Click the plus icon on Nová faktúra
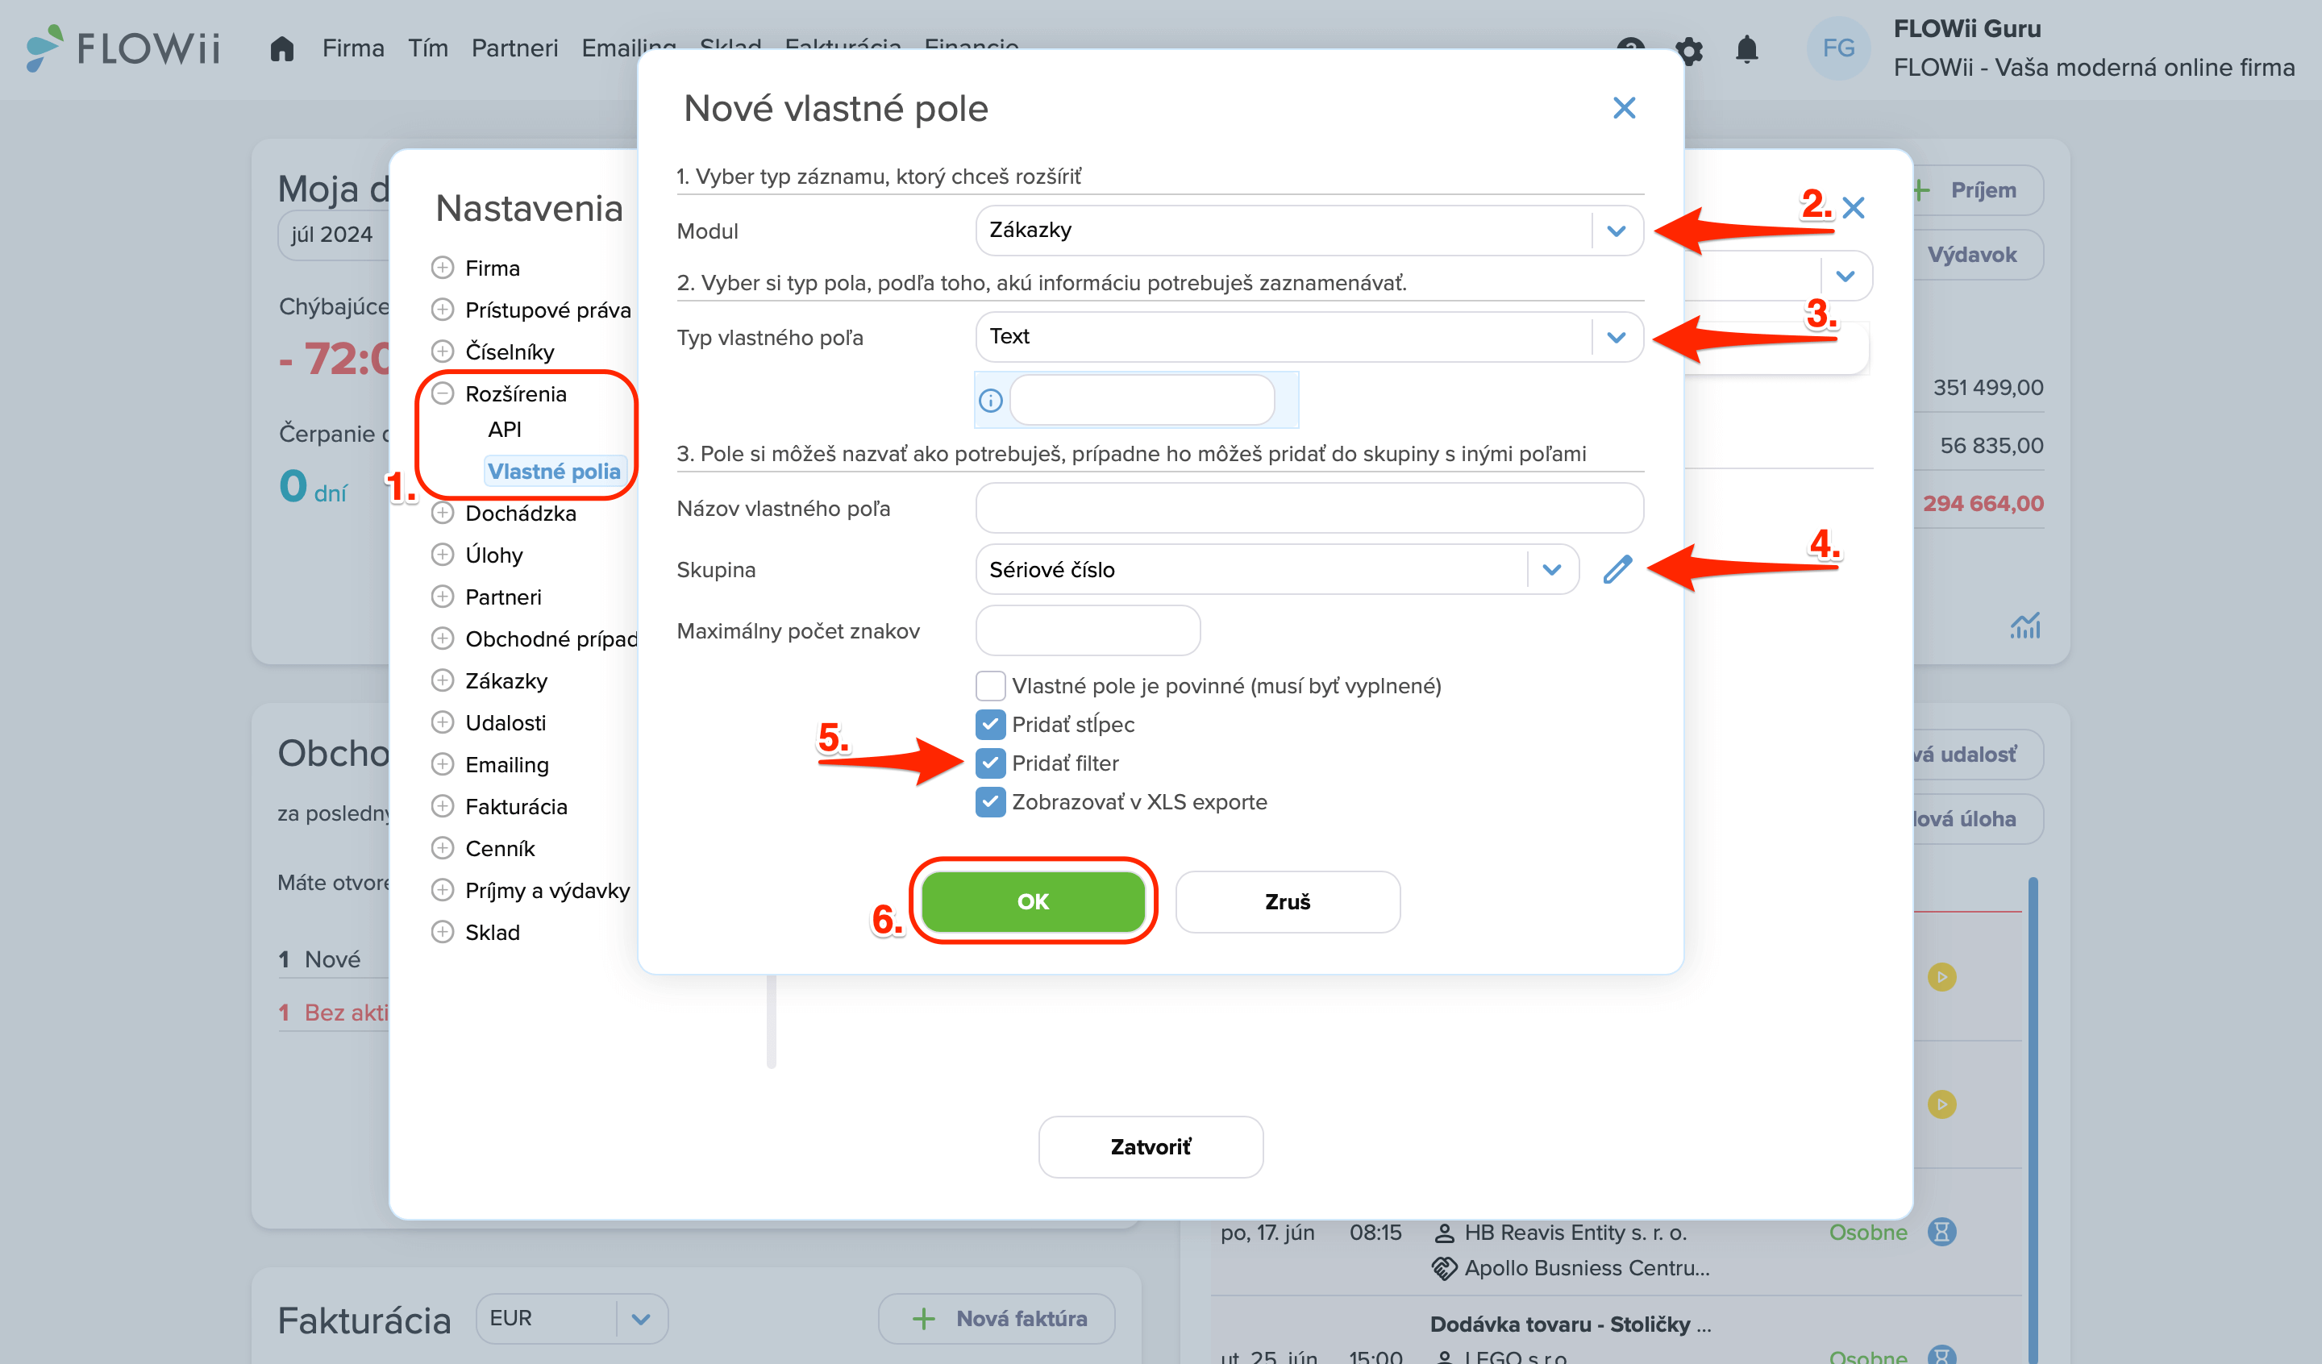This screenshot has height=1364, width=2322. point(923,1319)
